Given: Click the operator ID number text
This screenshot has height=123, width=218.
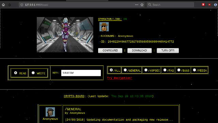Looking at the screenshot, I should pos(141,42).
